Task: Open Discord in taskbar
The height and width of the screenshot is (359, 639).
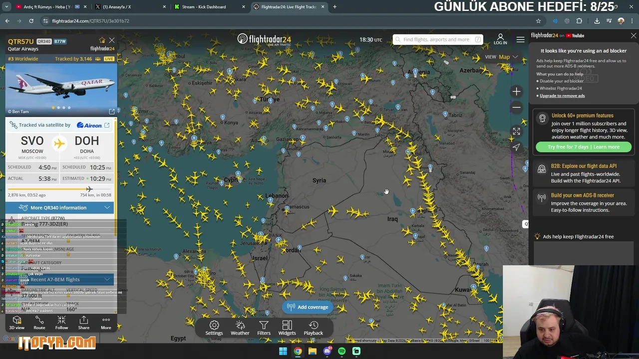Action: click(x=327, y=351)
